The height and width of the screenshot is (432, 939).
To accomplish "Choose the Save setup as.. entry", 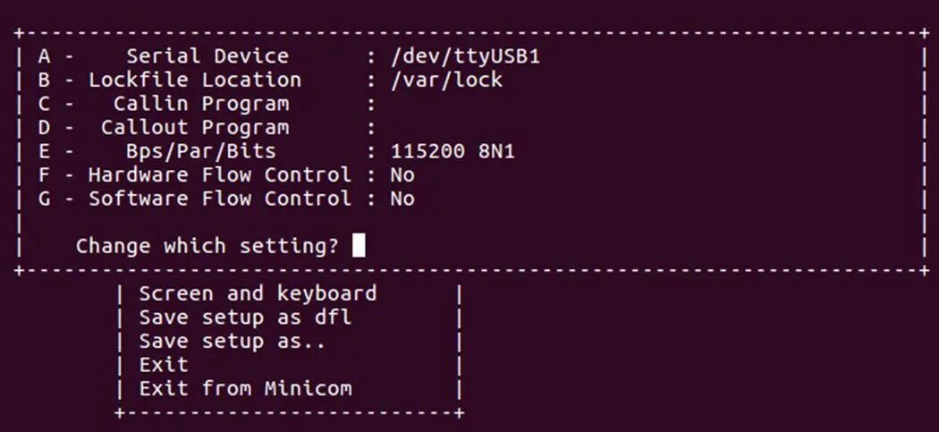I will coord(232,341).
